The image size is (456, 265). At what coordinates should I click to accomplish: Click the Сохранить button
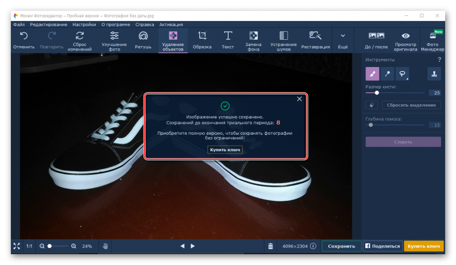click(x=341, y=246)
